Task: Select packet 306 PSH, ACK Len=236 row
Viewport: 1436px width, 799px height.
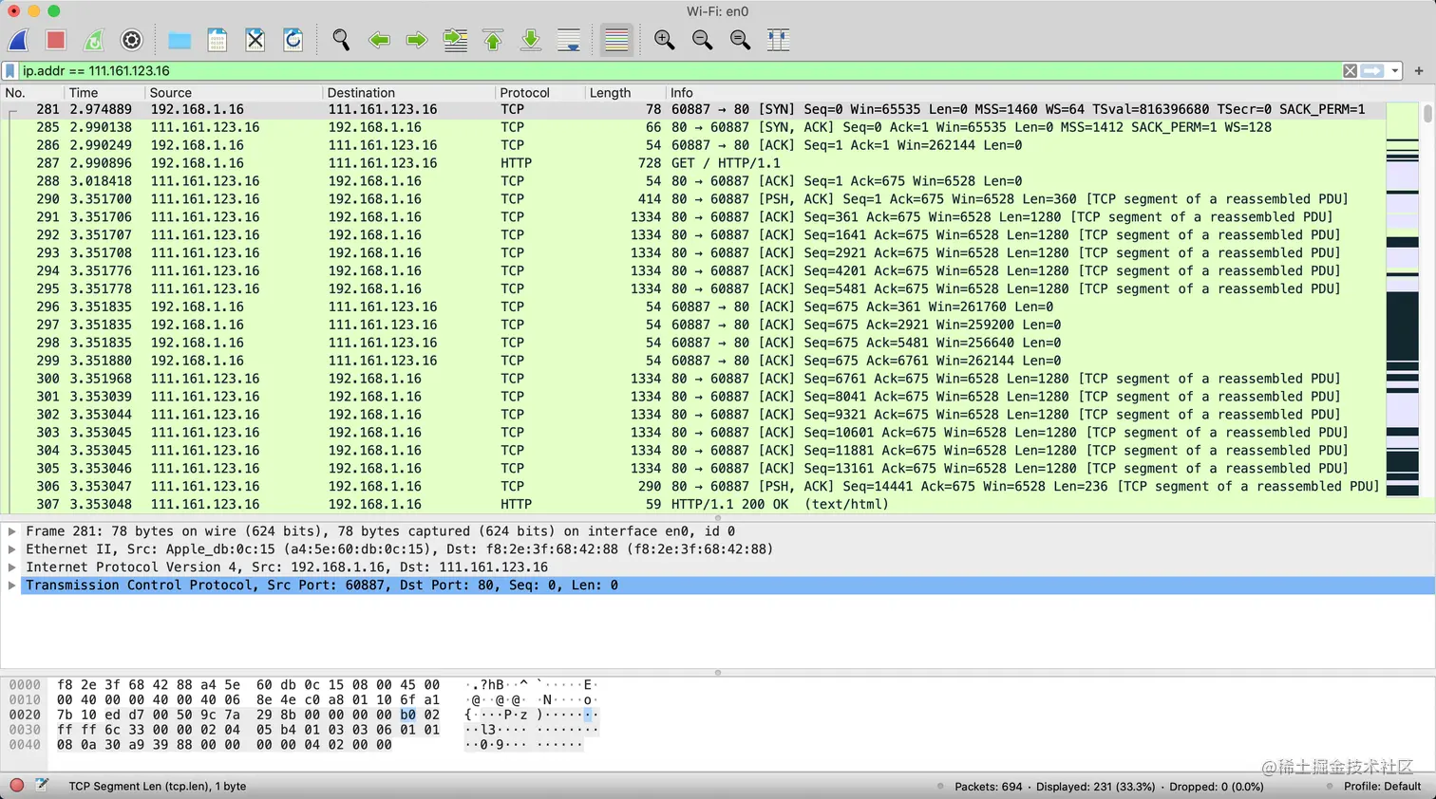Action: [693, 487]
